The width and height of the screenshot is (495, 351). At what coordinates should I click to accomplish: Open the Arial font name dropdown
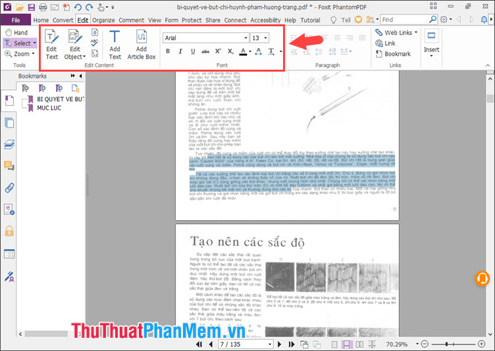(x=246, y=38)
